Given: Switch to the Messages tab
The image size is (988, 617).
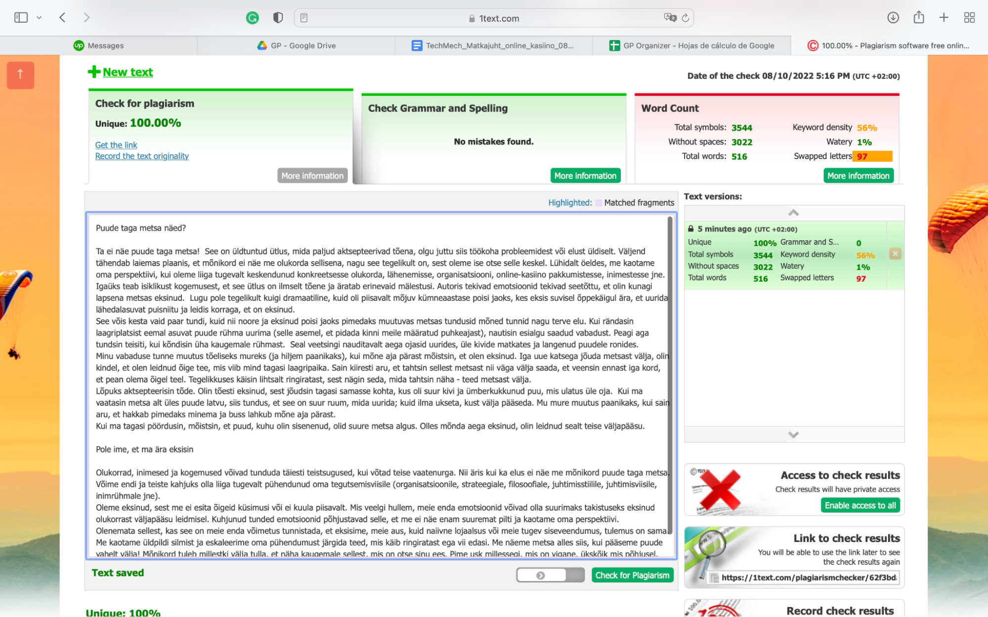Looking at the screenshot, I should click(99, 45).
